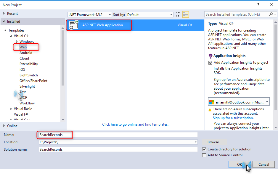Click tree scrollbar down arrow
Image resolution: width=278 pixels, height=174 pixels.
click(x=63, y=120)
